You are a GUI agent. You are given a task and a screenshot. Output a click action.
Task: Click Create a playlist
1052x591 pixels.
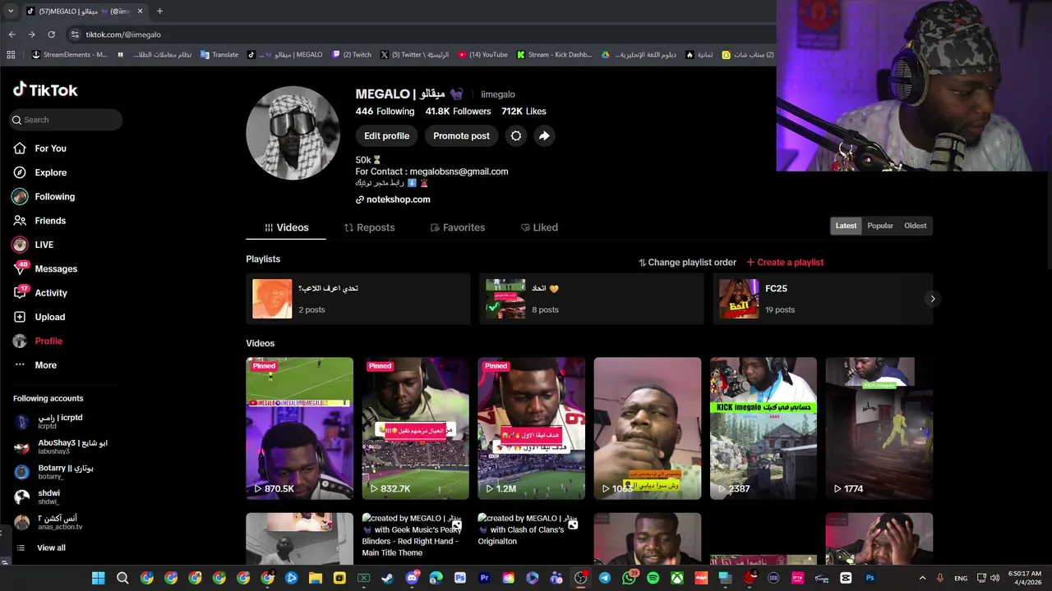coord(785,263)
